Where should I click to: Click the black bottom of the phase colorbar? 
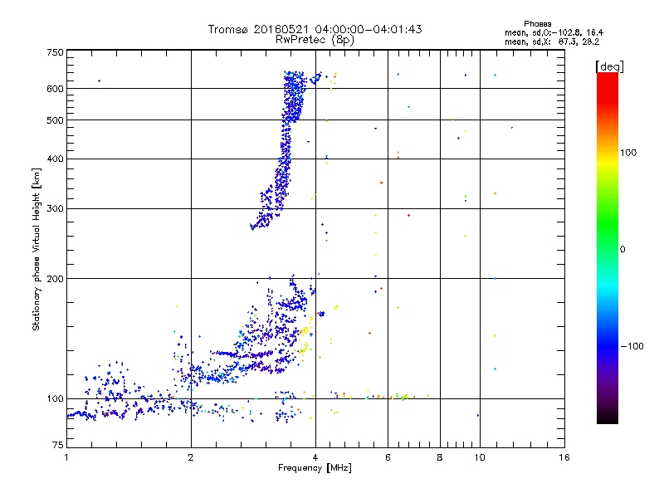608,419
